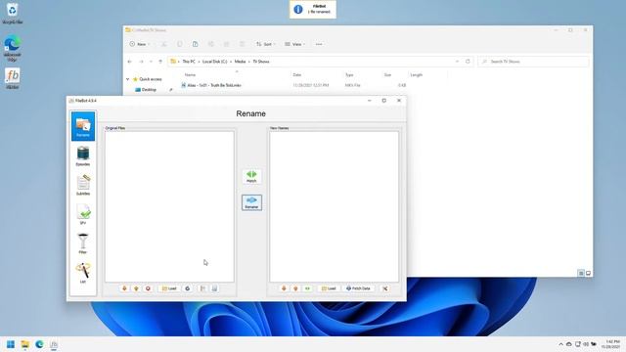The image size is (626, 352).
Task: Select the Alias 1x01 MKV file row
Action: [293, 85]
